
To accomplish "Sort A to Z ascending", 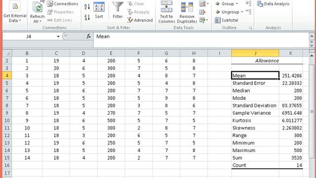I will (x=87, y=6).
